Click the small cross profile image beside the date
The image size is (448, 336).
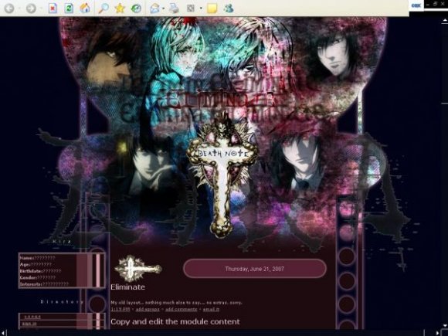pyautogui.click(x=138, y=269)
